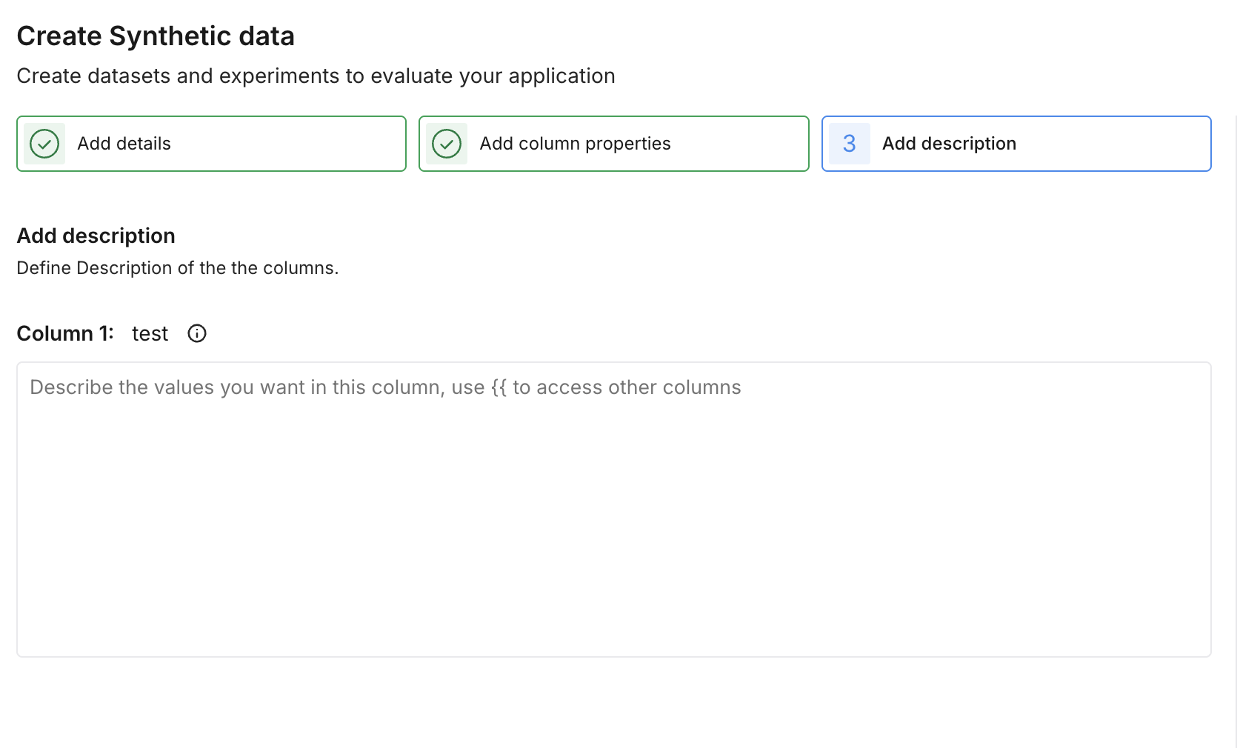Click the 'Create datasets and experiments' subtitle

(x=316, y=76)
